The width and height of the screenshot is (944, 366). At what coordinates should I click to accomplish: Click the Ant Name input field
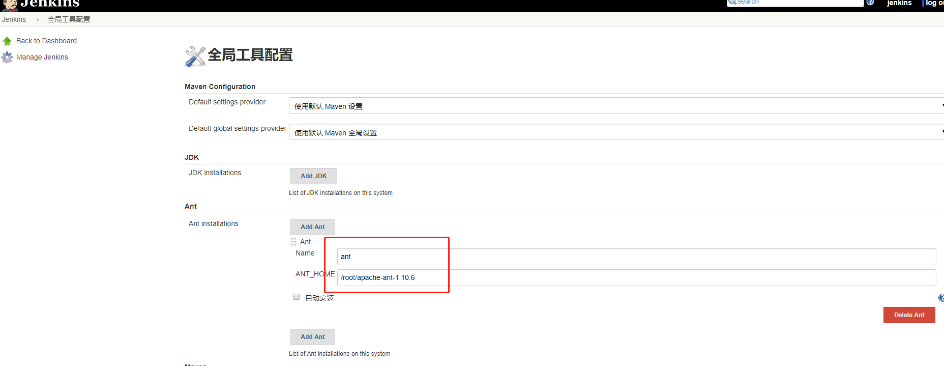click(636, 257)
